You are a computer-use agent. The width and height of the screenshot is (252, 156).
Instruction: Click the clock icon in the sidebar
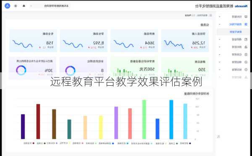coord(246,62)
